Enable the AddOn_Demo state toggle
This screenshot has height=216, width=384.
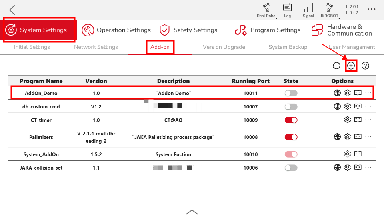(x=291, y=93)
